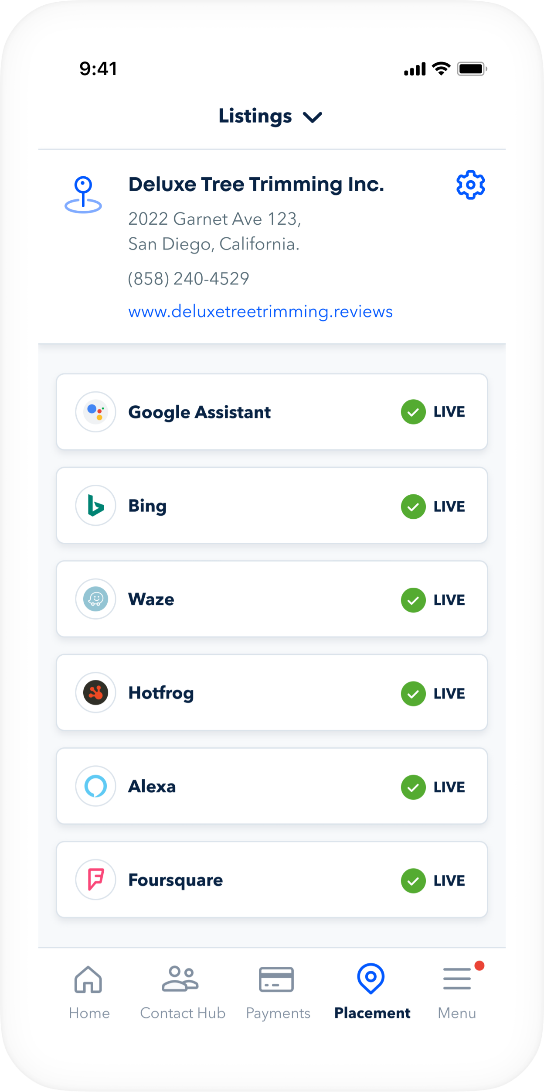Open the Listings title selector
Screen dimensions: 544x1092
255,116
